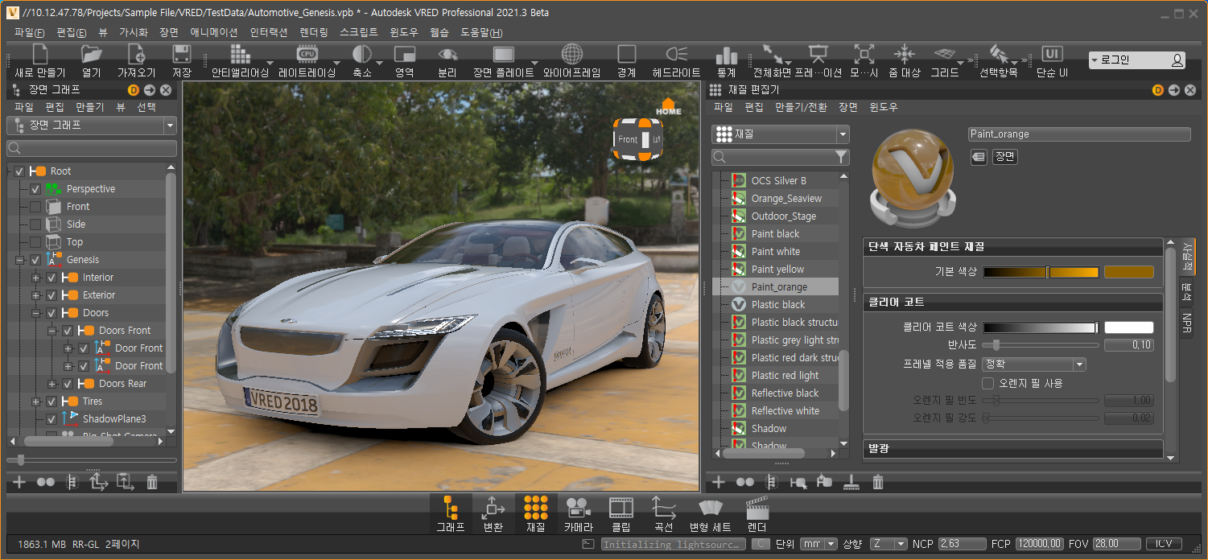Delete material using trash icon in material editor
Viewport: 1208px width, 560px height.
coord(878,482)
